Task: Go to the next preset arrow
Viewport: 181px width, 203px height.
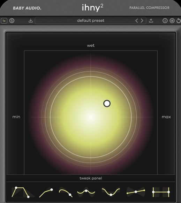Action: 142,21
